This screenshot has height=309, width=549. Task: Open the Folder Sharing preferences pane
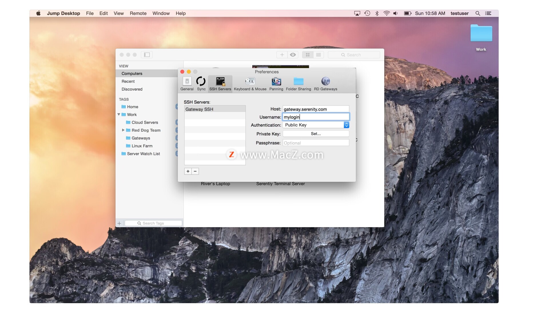[298, 84]
